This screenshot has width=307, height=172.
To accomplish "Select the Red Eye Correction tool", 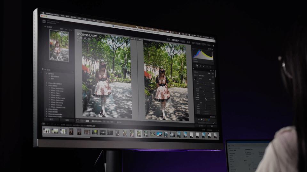I will point(207,67).
